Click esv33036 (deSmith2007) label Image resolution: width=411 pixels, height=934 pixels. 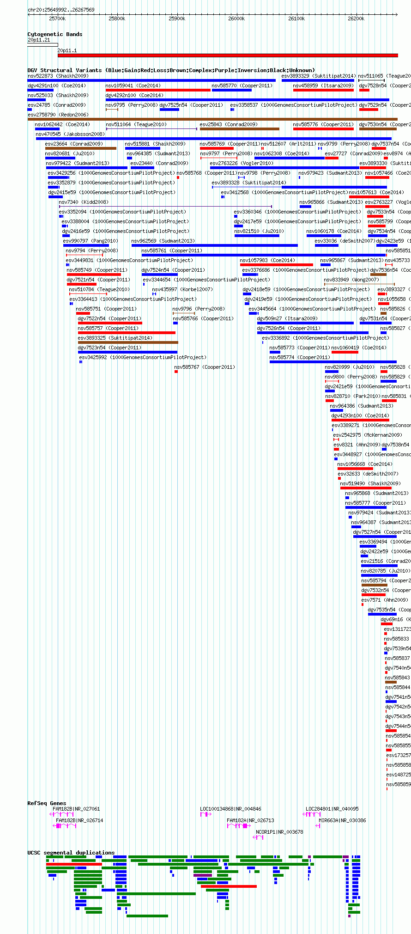click(x=345, y=241)
